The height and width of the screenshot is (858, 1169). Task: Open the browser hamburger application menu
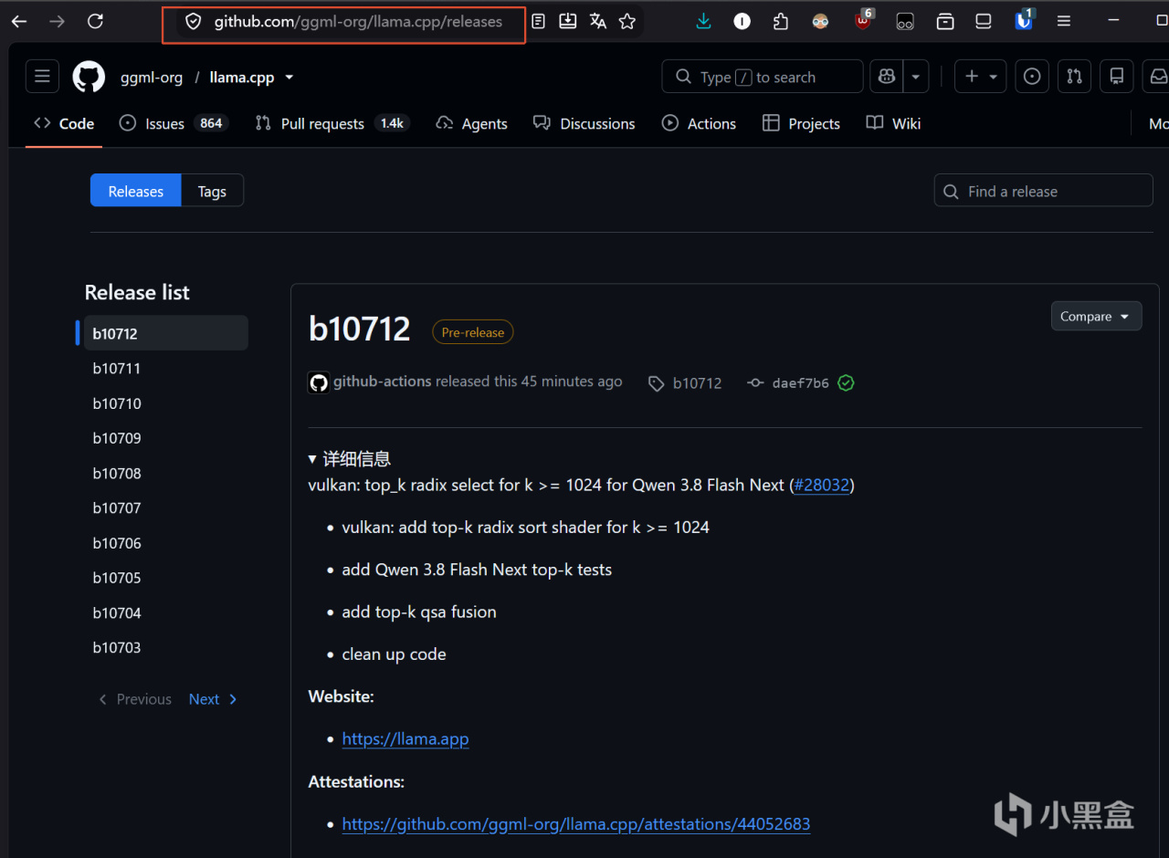point(1064,21)
